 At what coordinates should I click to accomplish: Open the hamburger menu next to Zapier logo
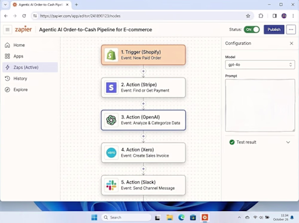pos(8,29)
